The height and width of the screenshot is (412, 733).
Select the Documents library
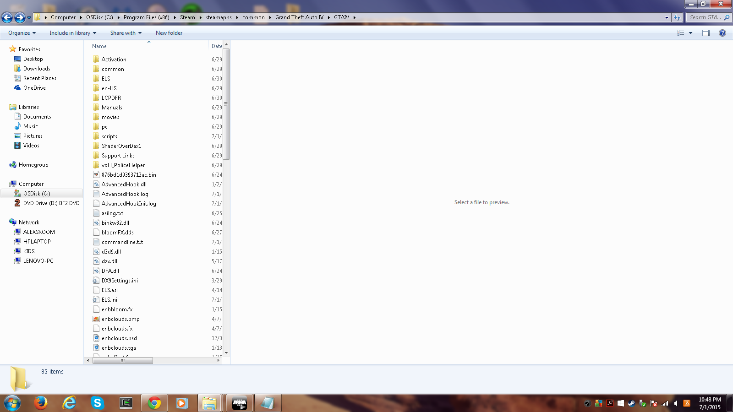tap(37, 117)
